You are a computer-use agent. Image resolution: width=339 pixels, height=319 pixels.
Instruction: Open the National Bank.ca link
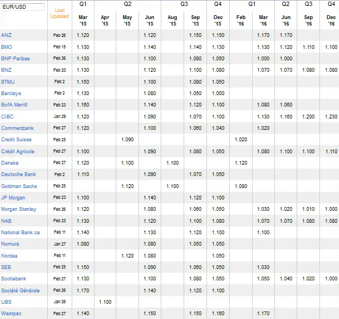pos(20,233)
